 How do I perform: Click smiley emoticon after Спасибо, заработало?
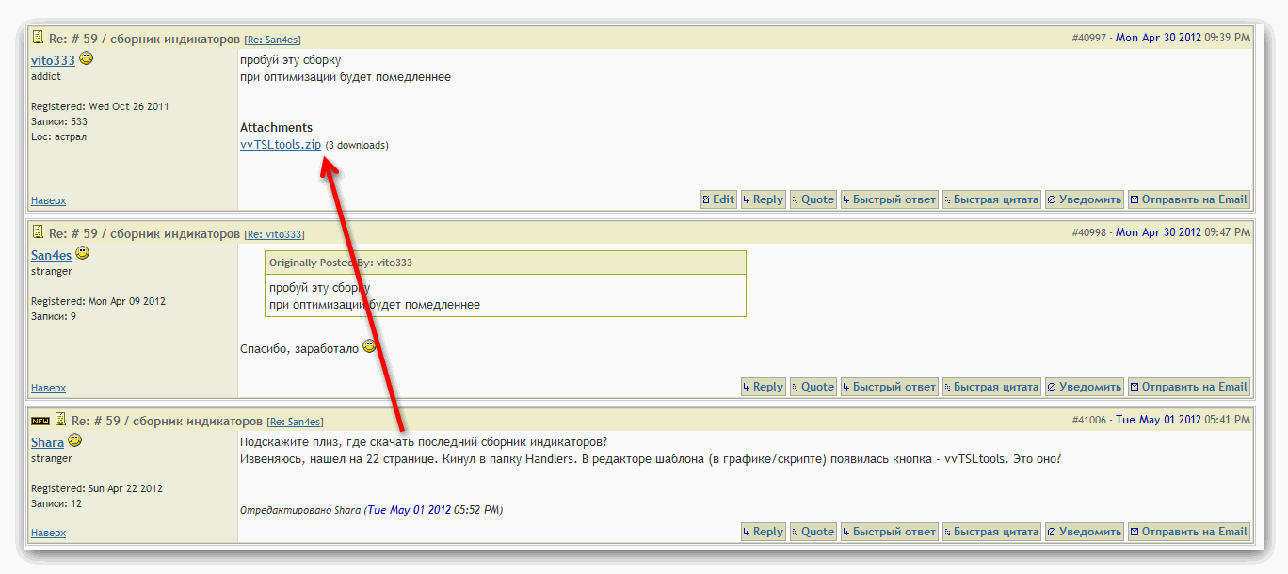click(x=369, y=346)
